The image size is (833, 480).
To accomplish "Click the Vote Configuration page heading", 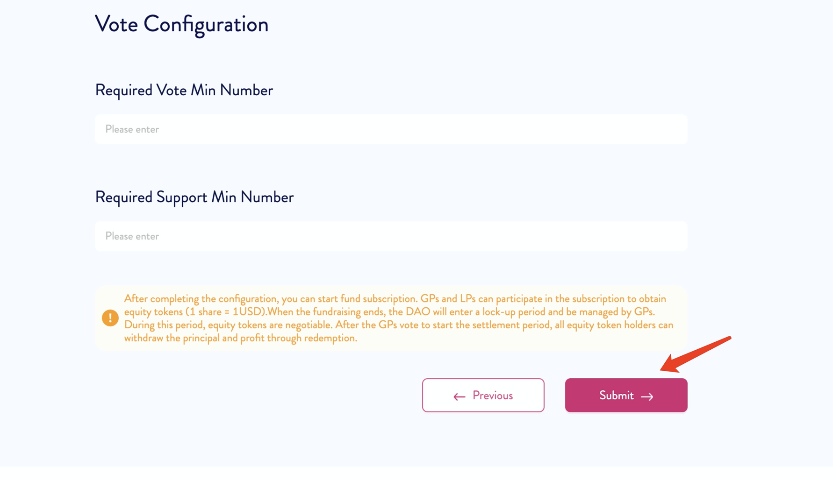I will point(181,24).
